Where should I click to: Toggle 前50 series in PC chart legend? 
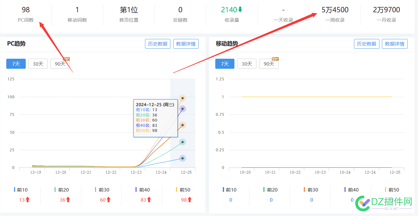(x=183, y=190)
